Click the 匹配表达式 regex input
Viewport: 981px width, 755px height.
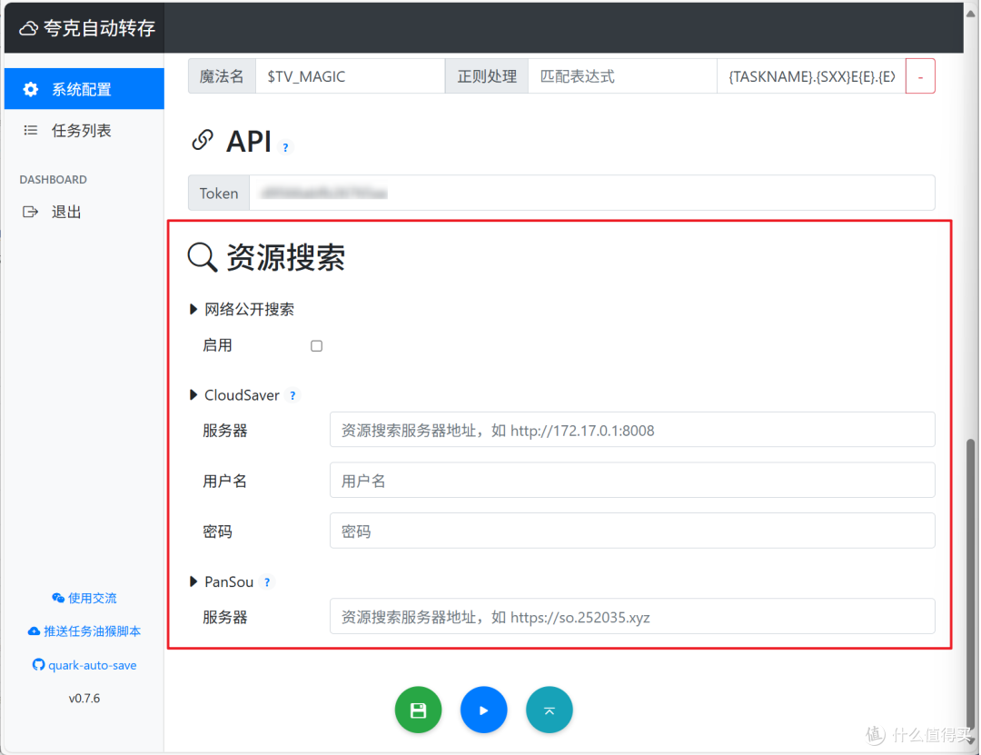(622, 76)
